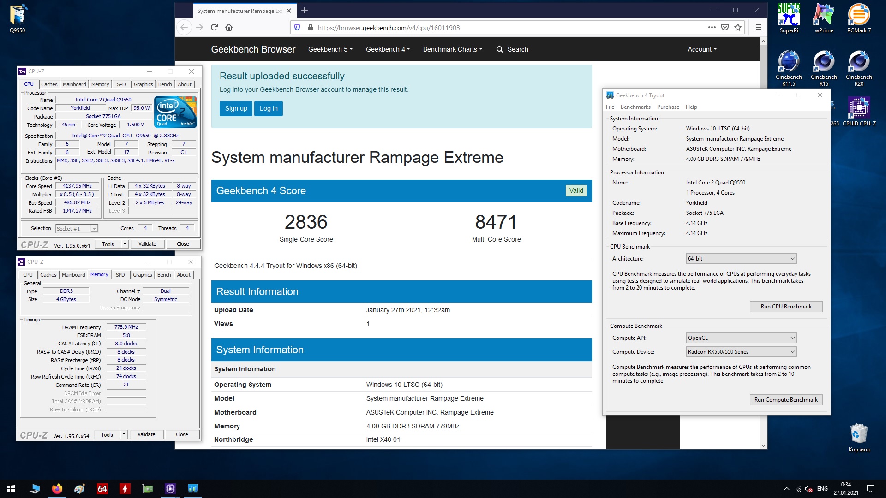Go to browser Home page
This screenshot has height=498, width=886.
(229, 27)
